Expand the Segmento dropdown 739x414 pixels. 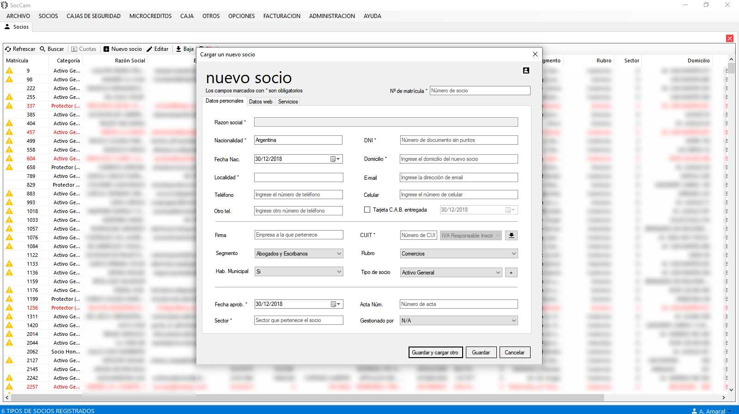pos(339,254)
